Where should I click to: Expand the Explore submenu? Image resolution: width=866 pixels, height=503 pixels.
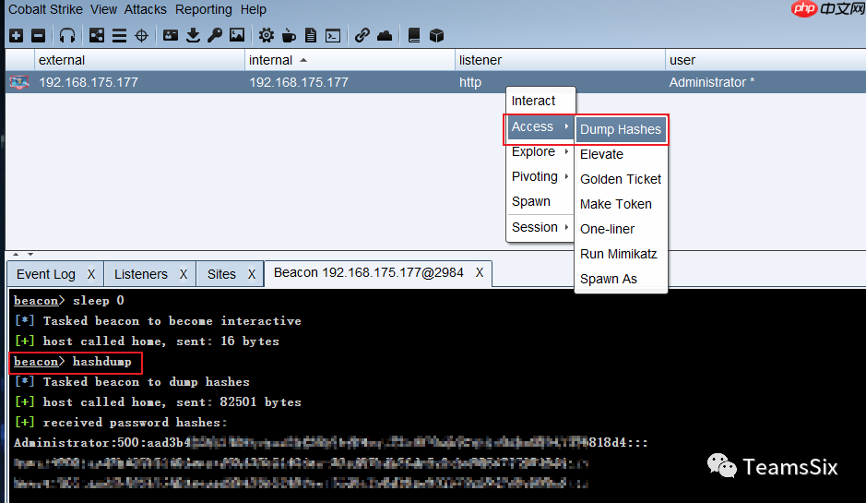[540, 151]
